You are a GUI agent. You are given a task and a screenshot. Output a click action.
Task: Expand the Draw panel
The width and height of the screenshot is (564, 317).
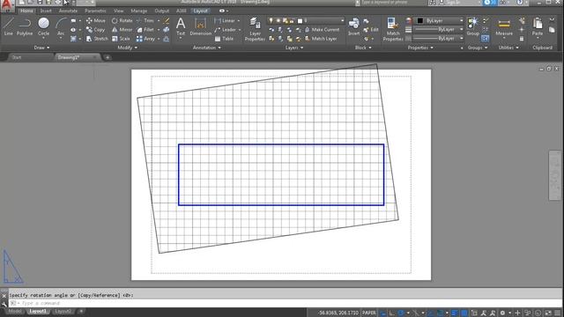coord(41,48)
